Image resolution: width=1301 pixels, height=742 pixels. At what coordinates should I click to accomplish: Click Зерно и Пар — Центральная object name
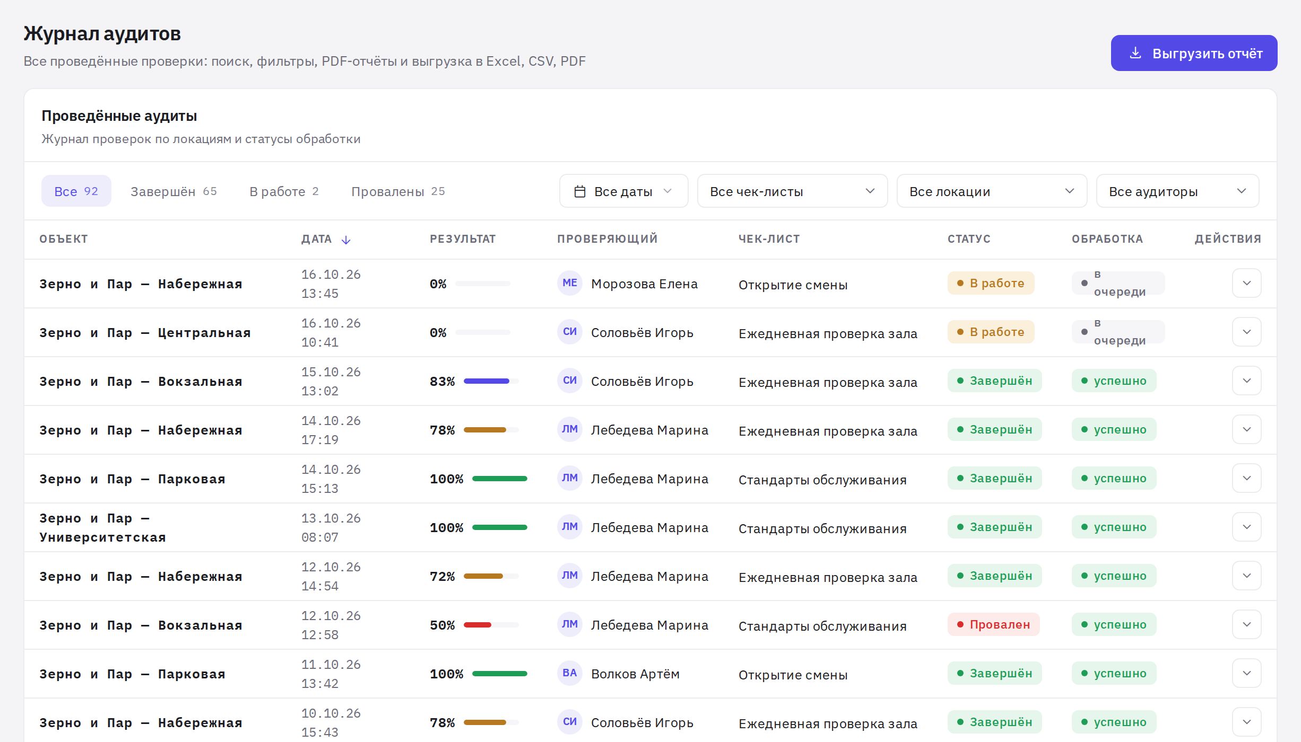(x=145, y=333)
